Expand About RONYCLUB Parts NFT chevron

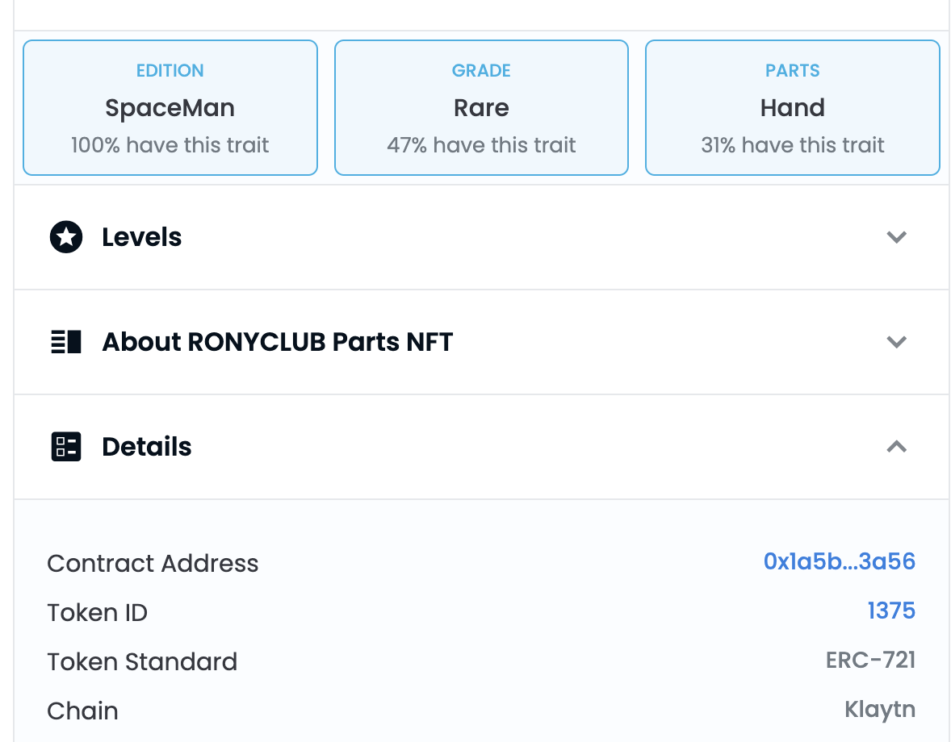(x=896, y=342)
